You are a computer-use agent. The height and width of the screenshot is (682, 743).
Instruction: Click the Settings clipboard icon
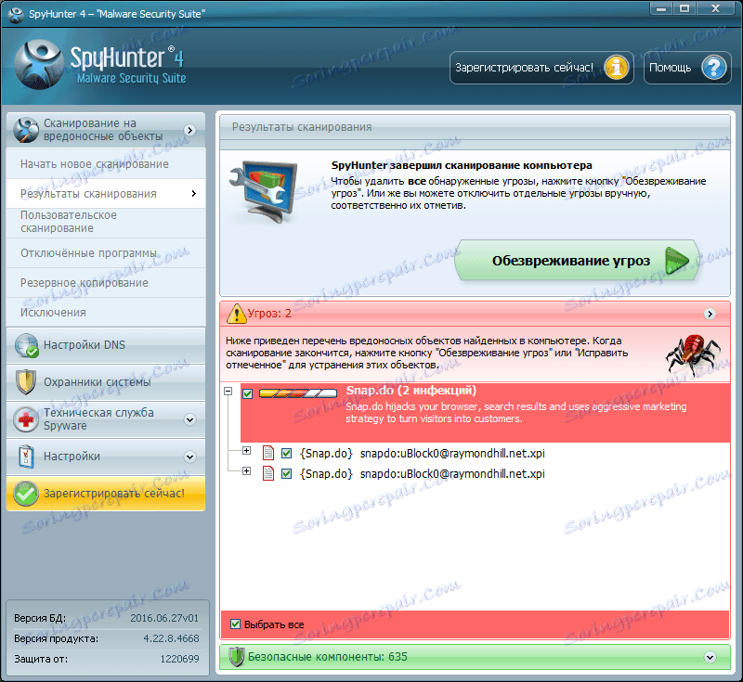coord(26,457)
